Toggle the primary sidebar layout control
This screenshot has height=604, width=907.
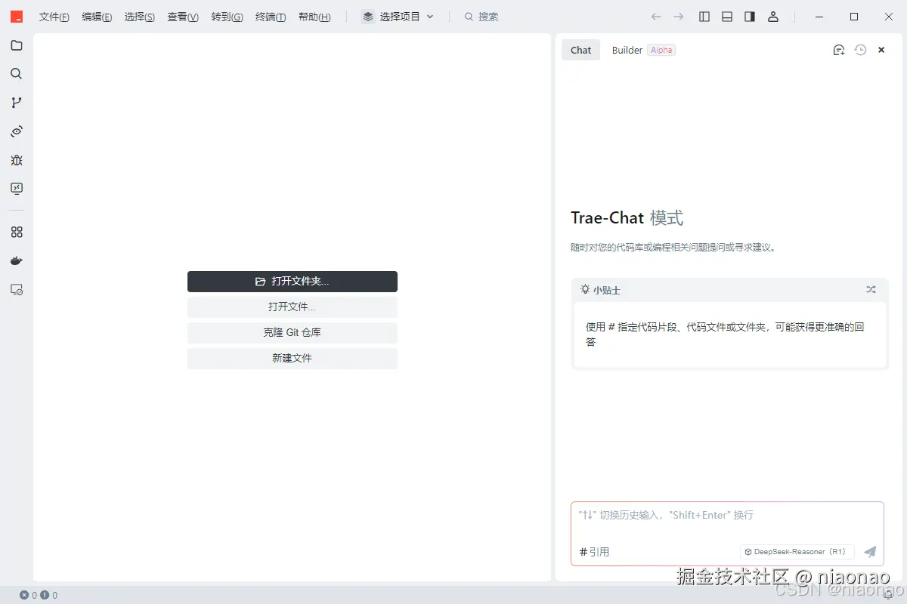(704, 16)
